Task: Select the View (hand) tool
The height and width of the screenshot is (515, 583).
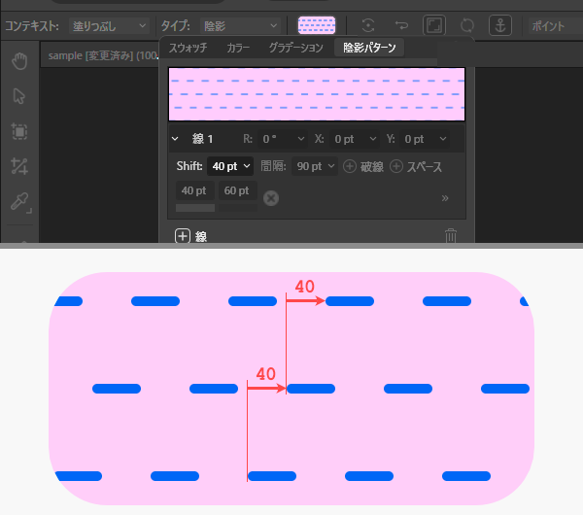Action: coord(19,61)
